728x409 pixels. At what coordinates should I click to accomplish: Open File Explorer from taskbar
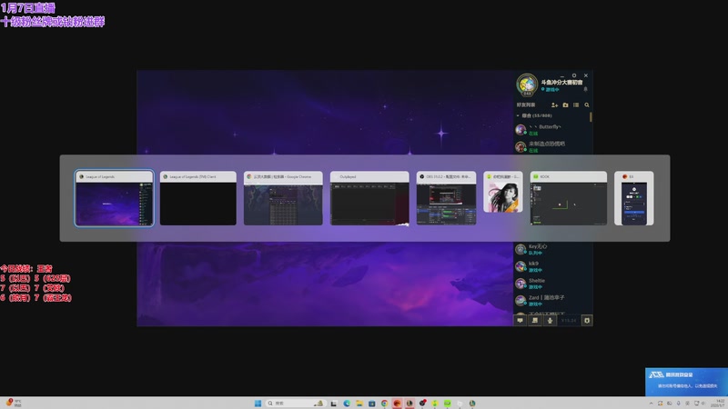[x=359, y=404]
